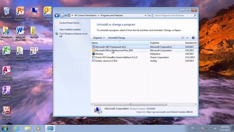Click the help question mark icon
Image resolution: width=234 pixels, height=132 pixels.
coord(193,38)
